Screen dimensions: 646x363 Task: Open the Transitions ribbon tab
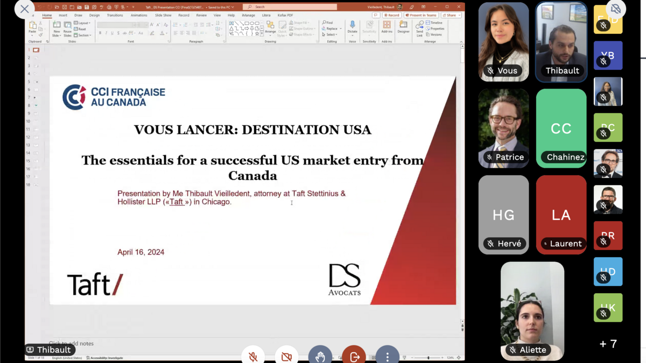(x=115, y=15)
